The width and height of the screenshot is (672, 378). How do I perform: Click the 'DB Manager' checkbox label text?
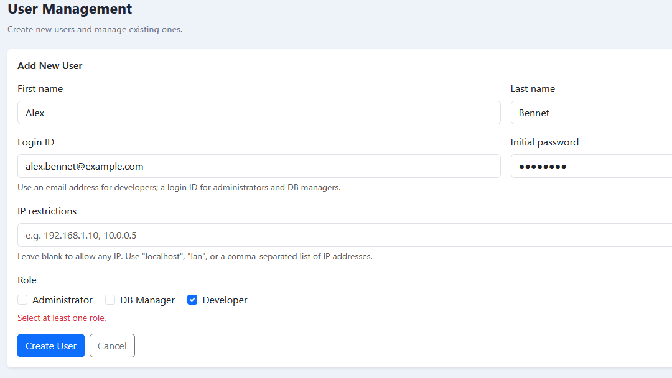click(147, 300)
